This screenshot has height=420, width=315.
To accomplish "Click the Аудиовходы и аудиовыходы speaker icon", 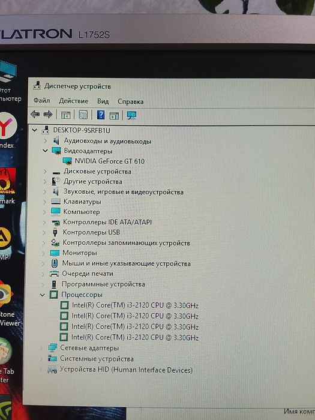I will pyautogui.click(x=56, y=140).
